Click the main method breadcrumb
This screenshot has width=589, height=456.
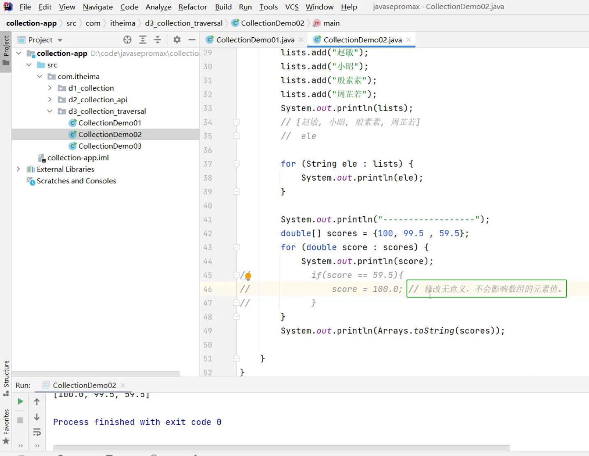coord(326,23)
